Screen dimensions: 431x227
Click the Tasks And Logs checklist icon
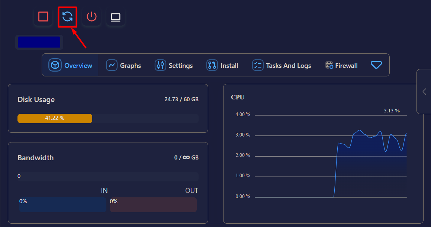coord(258,65)
